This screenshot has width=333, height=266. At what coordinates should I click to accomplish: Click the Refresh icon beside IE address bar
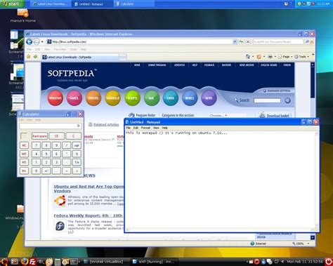click(x=241, y=41)
